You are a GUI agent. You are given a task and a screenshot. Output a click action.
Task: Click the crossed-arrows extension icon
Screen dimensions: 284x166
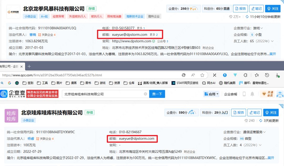pos(215,75)
